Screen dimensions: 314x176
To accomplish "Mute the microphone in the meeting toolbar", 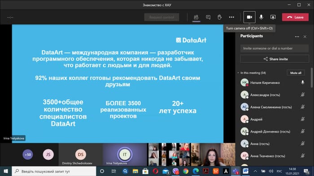I will click(x=261, y=17).
